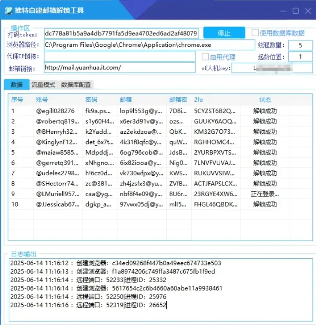
Task: Select the @udeles2798... account cell
Action: pyautogui.click(x=57, y=173)
